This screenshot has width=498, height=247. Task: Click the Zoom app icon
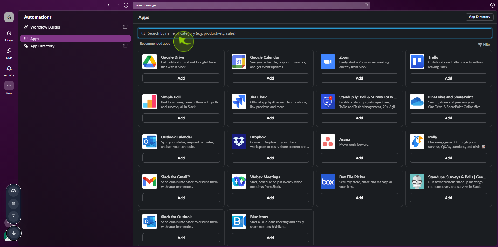click(x=328, y=62)
